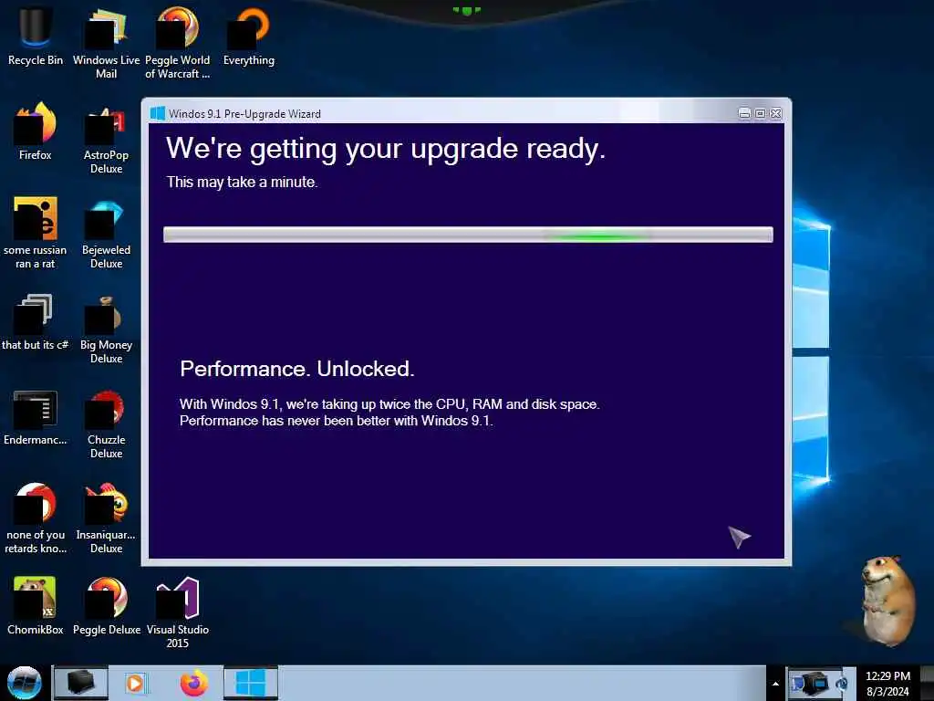Click the upgrade progress bar
This screenshot has height=701, width=934.
[468, 235]
